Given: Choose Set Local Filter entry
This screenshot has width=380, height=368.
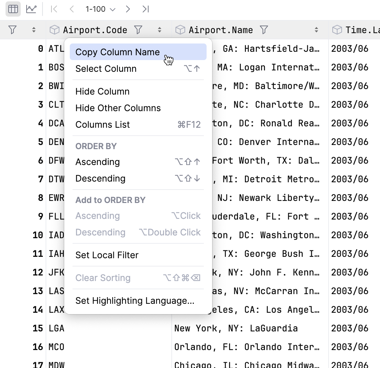Looking at the screenshot, I should point(138,255).
